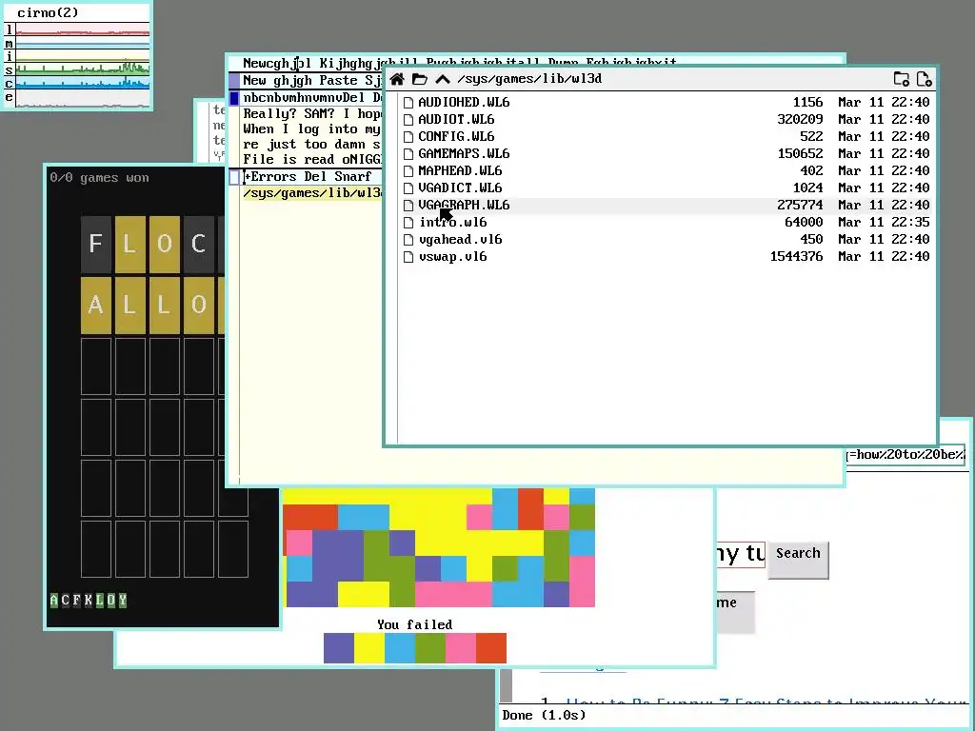Click the browser URL field showing how%20to%20be

point(905,455)
